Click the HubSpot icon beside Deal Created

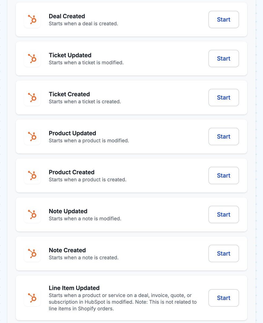pos(32,19)
